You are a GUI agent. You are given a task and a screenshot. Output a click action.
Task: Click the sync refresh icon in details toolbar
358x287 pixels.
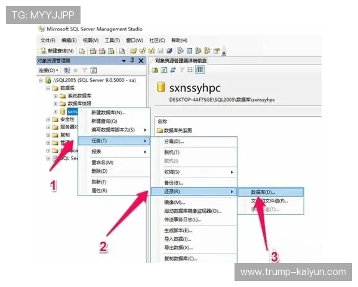click(173, 70)
